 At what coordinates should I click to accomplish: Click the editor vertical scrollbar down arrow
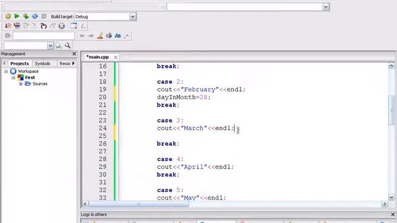391,197
